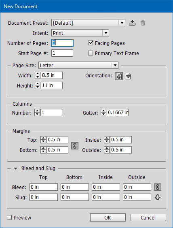Toggle the Slug link chain icon
173x228 pixels.
click(158, 197)
